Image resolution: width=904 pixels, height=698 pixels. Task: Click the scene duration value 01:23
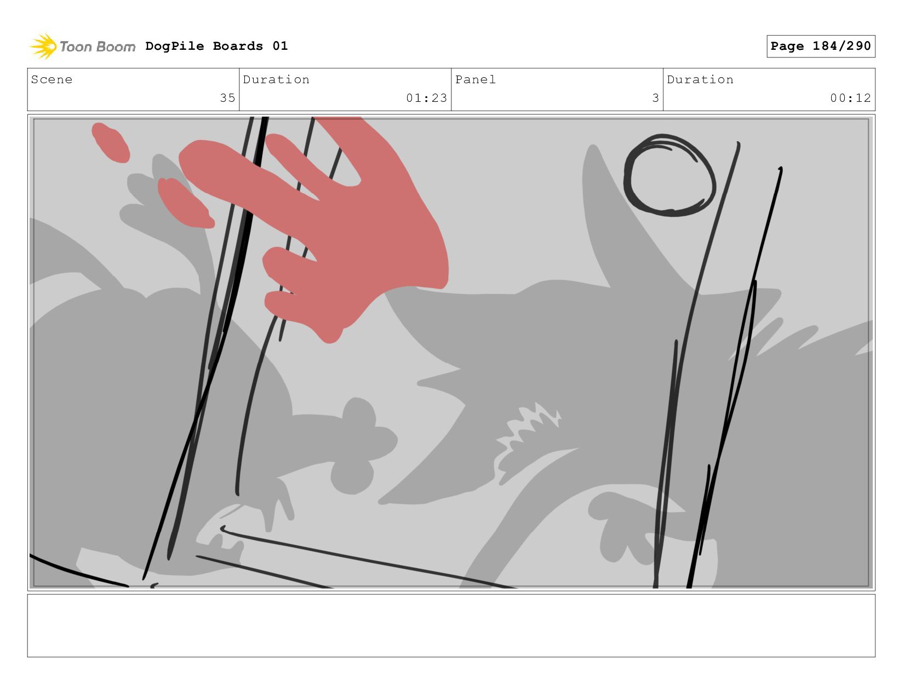coord(426,98)
